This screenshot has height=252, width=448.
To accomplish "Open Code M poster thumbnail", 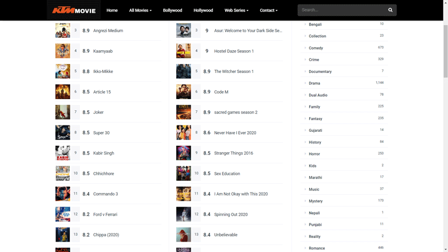I will pyautogui.click(x=183, y=92).
